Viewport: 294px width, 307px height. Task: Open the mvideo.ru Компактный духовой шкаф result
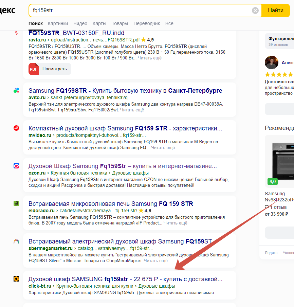(125, 128)
